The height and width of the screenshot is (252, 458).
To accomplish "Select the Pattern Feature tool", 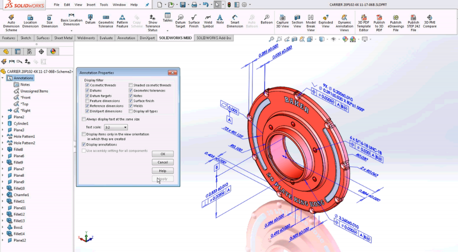I will pyautogui.click(x=122, y=21).
